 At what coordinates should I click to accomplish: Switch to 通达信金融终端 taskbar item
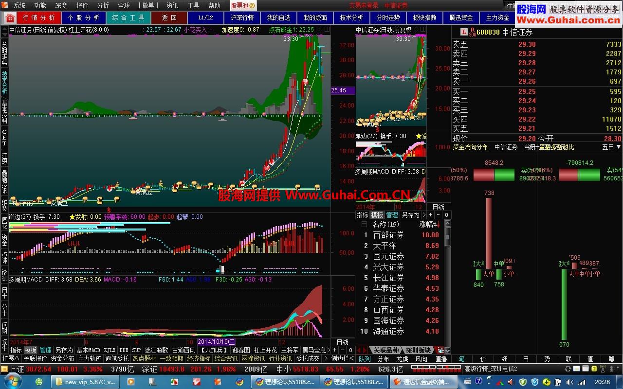tap(424, 382)
